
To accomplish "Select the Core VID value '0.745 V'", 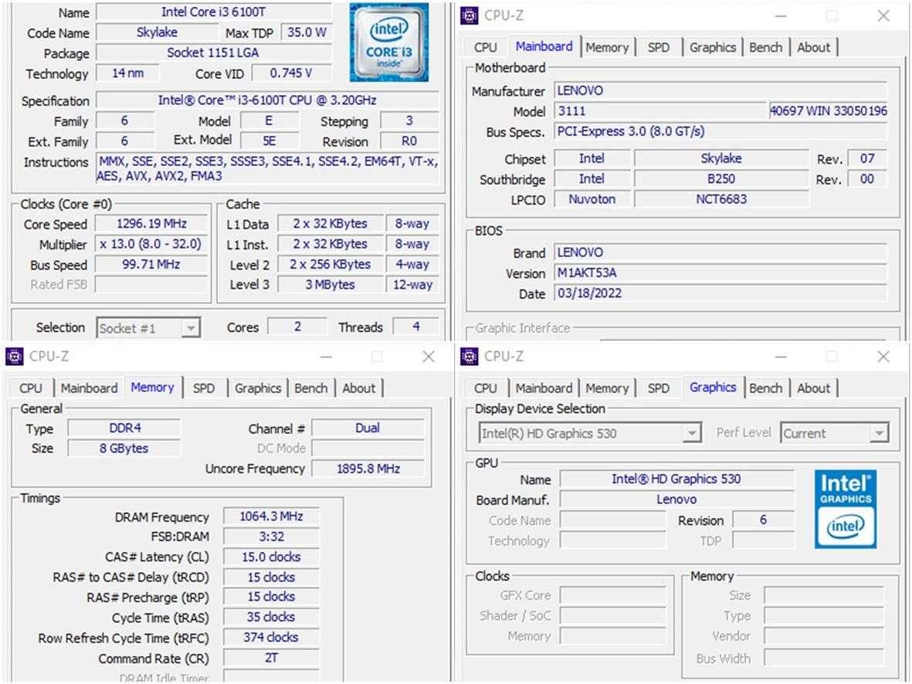I will click(x=291, y=73).
